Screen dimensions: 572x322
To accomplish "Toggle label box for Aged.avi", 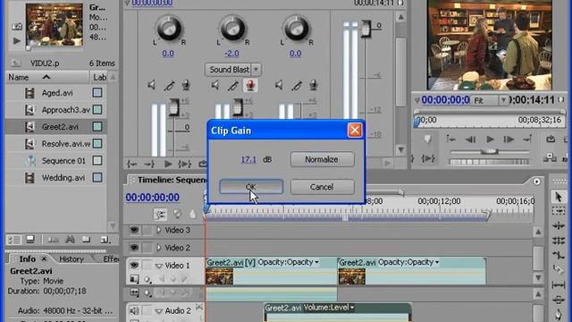I will click(97, 92).
